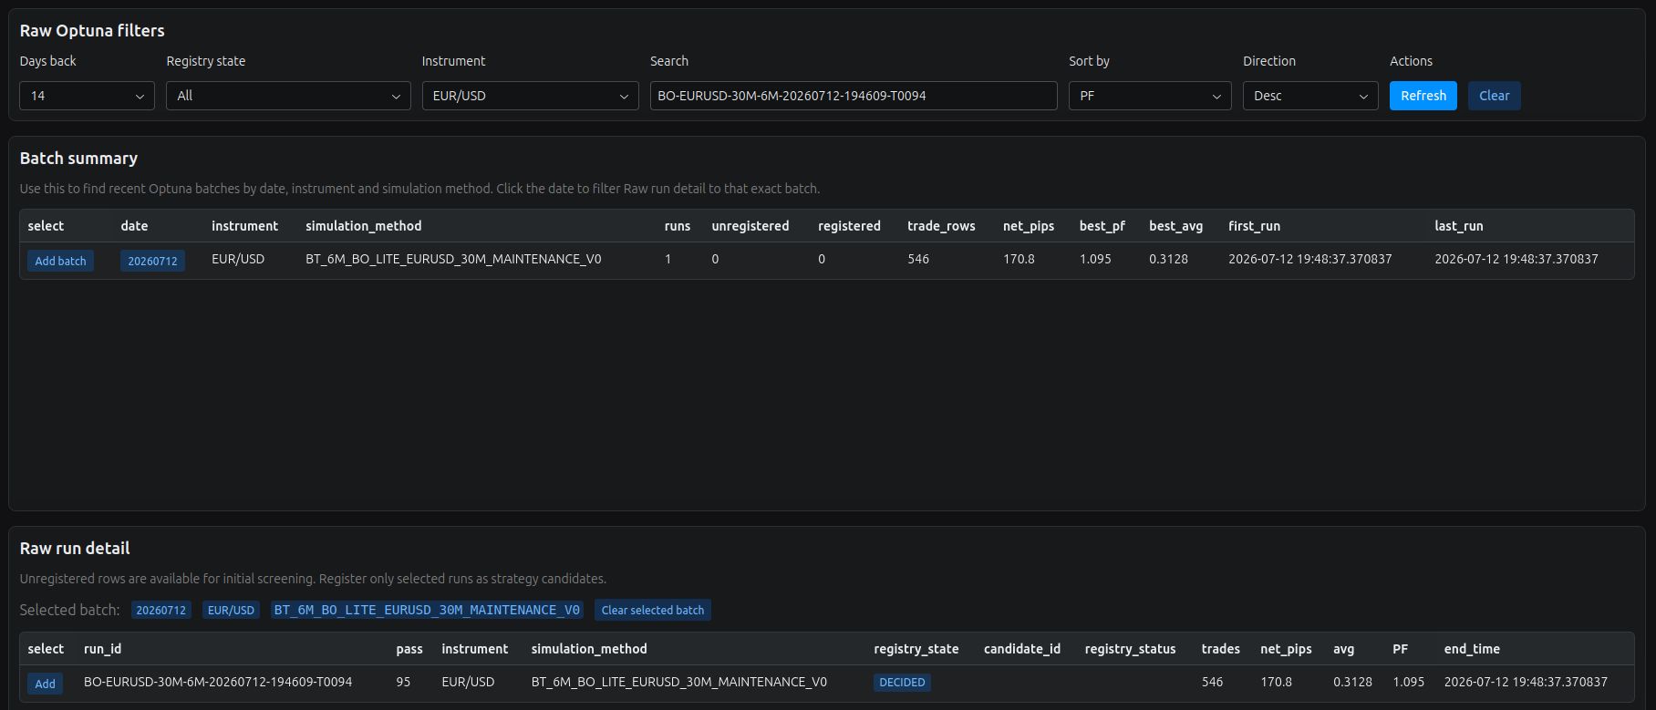Screen dimensions: 1656x710
Task: Click the end_time timestamp in Raw run detail
Action: click(1526, 682)
